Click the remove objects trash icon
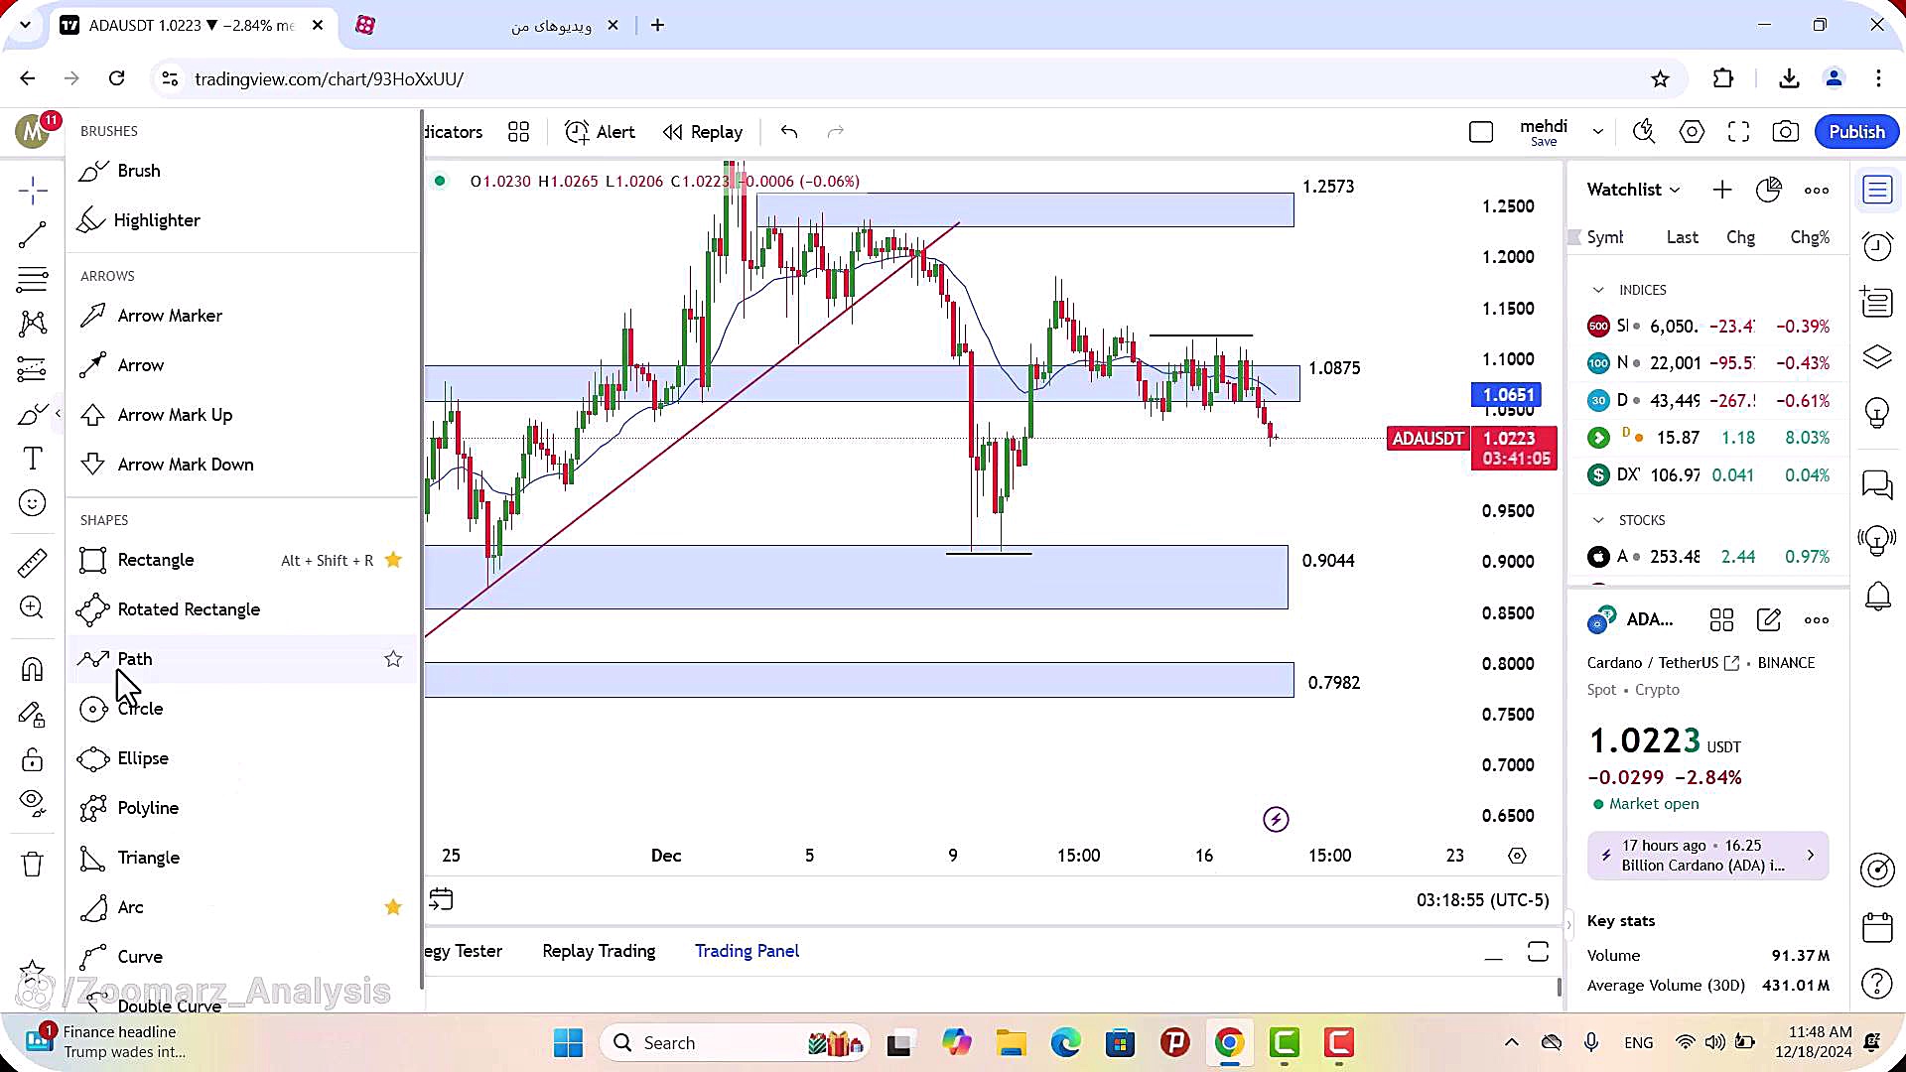Image resolution: width=1906 pixels, height=1072 pixels. pyautogui.click(x=33, y=865)
